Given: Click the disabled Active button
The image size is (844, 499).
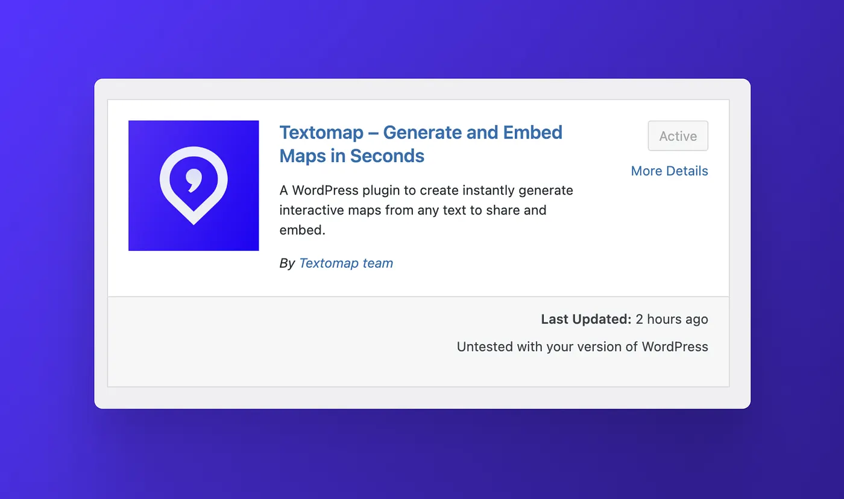Looking at the screenshot, I should [678, 136].
